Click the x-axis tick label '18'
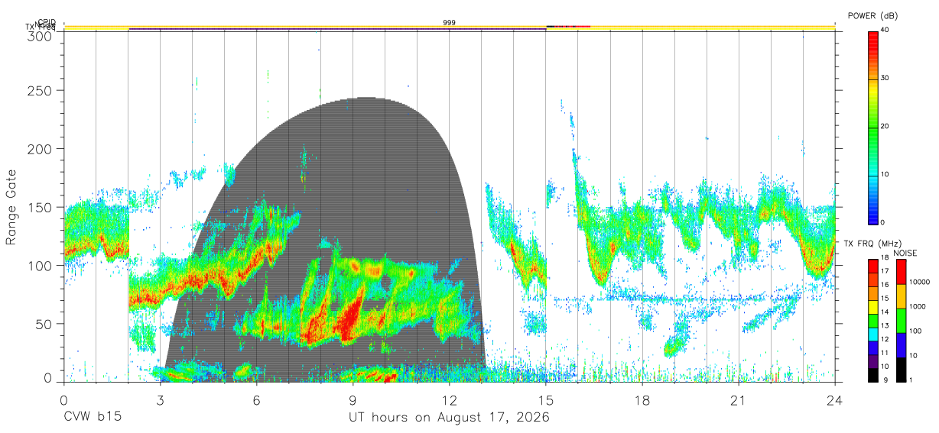The height and width of the screenshot is (433, 939). pos(642,399)
